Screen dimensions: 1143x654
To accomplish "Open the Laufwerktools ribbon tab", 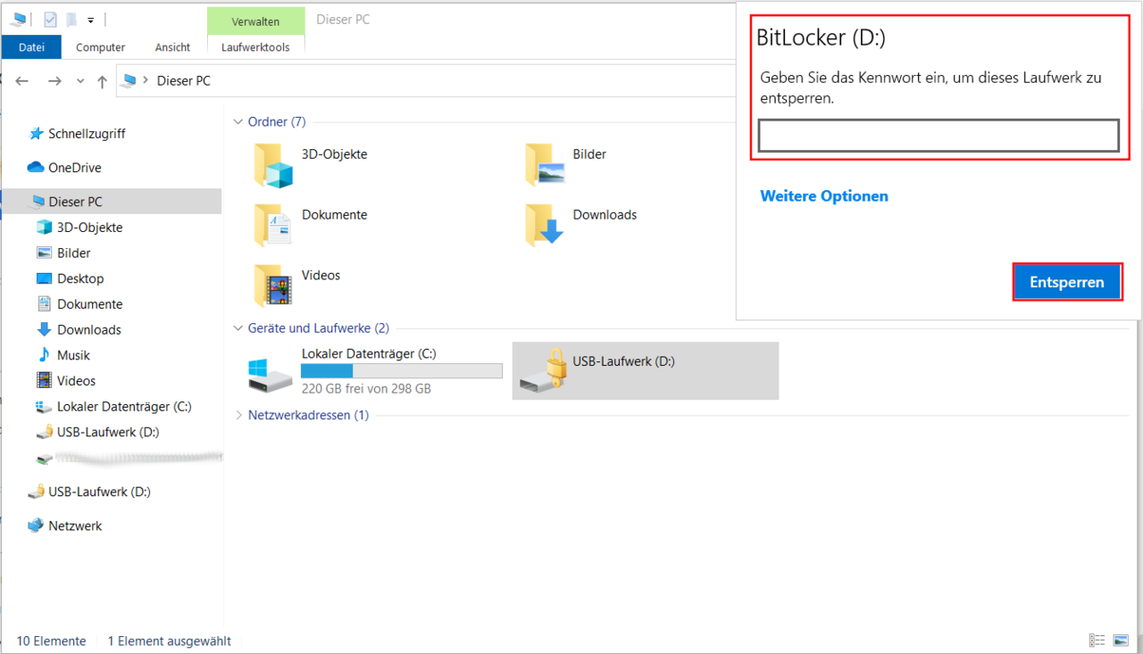I will 255,47.
